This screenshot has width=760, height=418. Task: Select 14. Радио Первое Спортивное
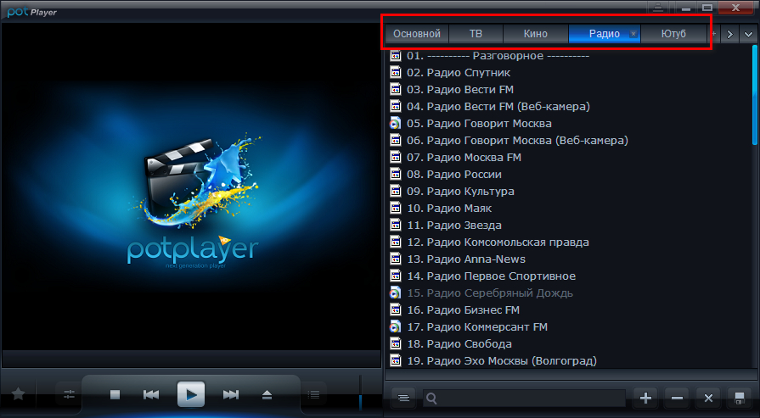coord(491,276)
